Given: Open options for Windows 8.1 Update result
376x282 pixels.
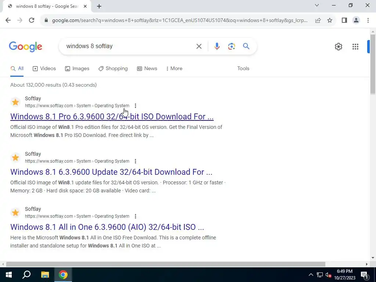Looking at the screenshot, I should (x=135, y=161).
